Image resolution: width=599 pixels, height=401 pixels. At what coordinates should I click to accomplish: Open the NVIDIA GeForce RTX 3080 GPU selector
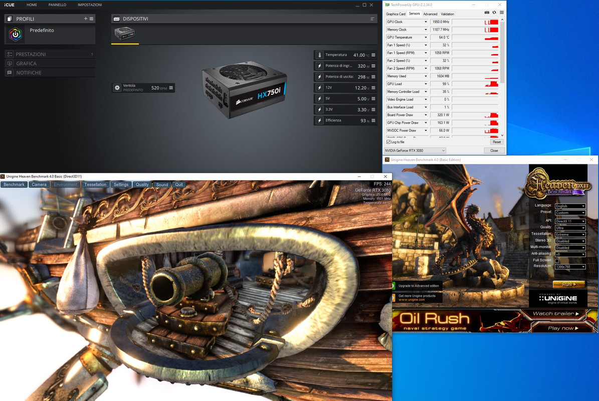[x=415, y=150]
